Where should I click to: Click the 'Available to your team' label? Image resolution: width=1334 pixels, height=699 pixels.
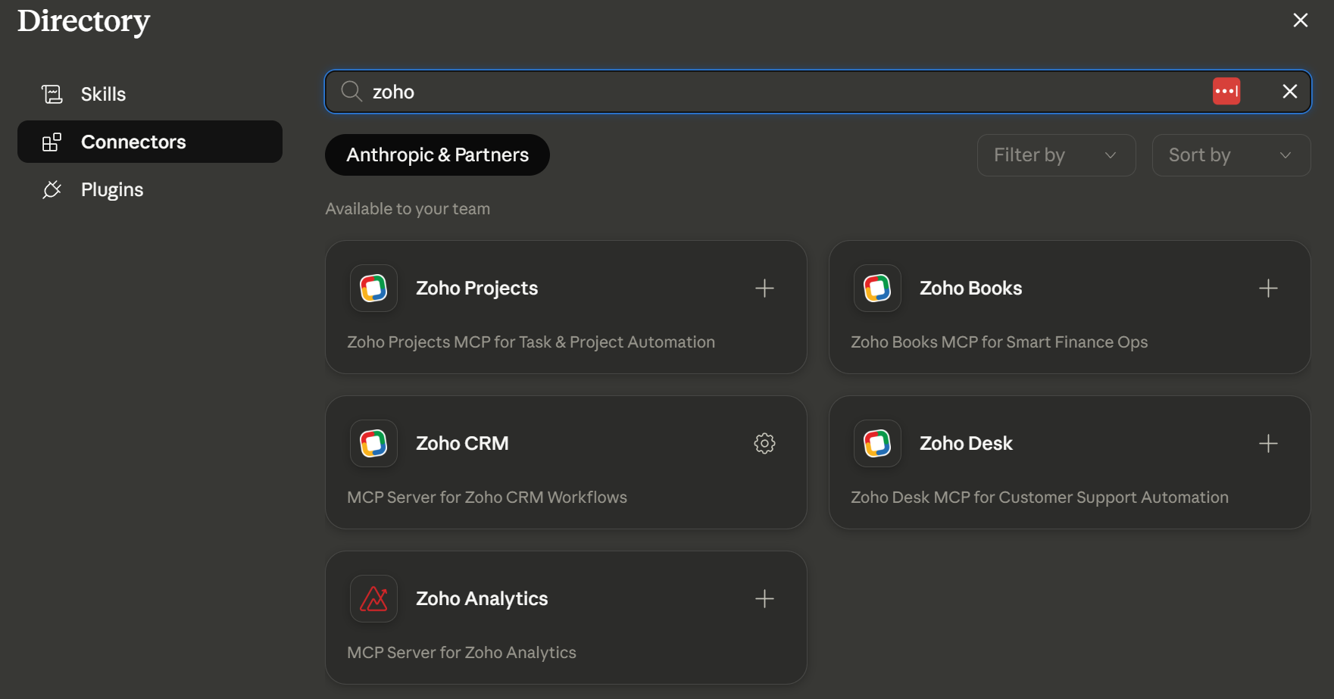tap(408, 209)
